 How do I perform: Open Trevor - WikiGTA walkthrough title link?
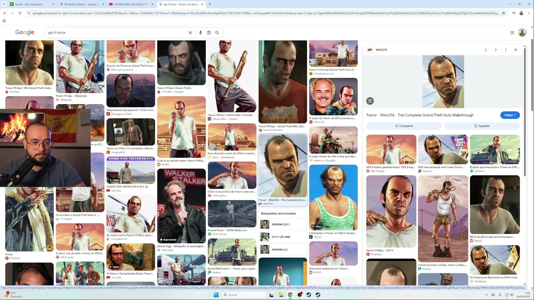pyautogui.click(x=420, y=115)
